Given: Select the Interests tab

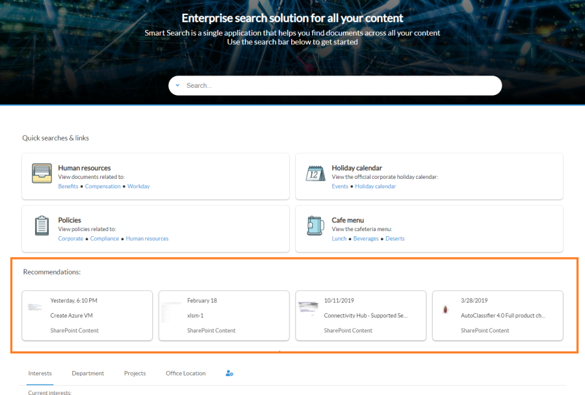Looking at the screenshot, I should point(40,374).
